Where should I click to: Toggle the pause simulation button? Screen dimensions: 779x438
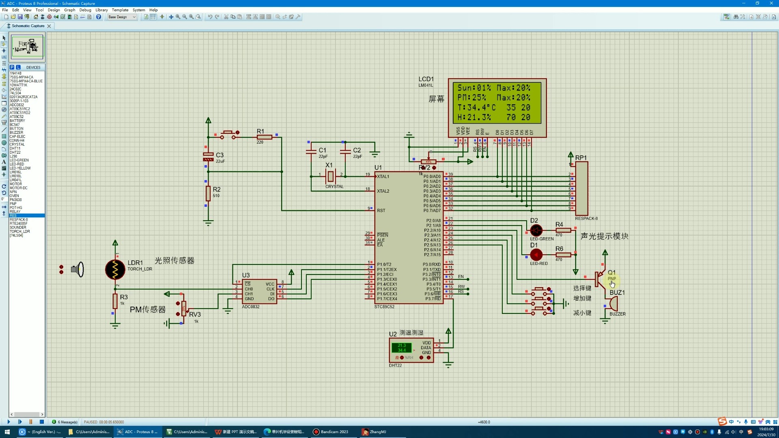pyautogui.click(x=31, y=422)
